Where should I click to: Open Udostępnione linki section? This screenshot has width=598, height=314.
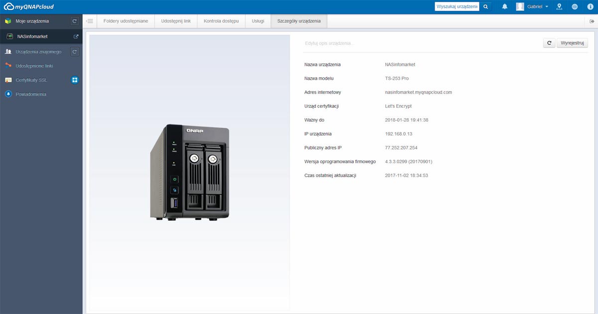click(x=34, y=66)
